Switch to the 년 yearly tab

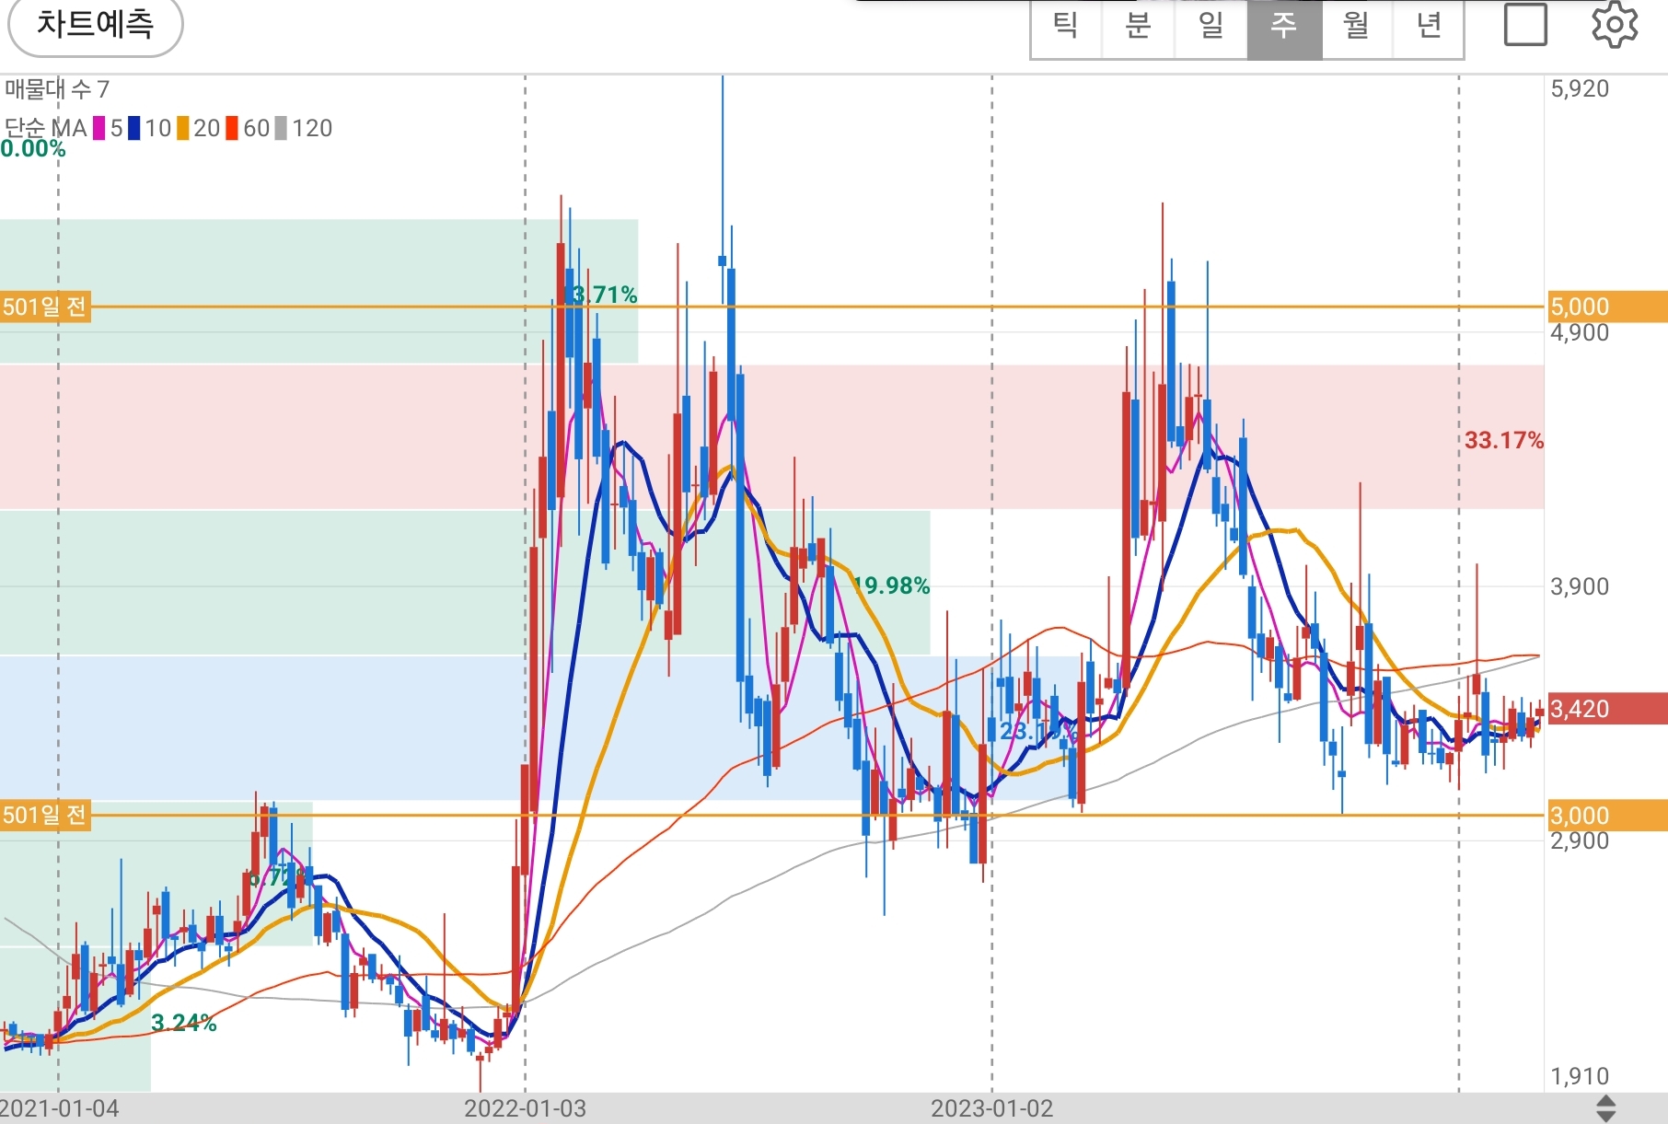1429,27
